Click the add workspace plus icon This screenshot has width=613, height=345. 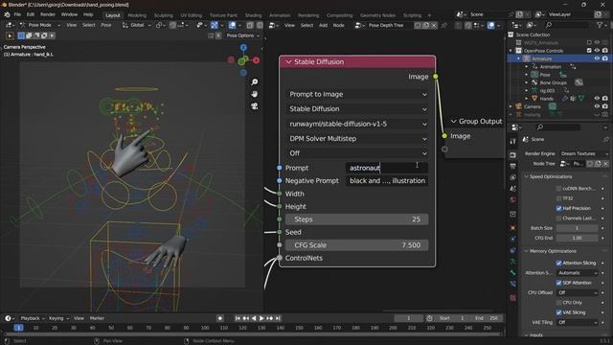[429, 15]
